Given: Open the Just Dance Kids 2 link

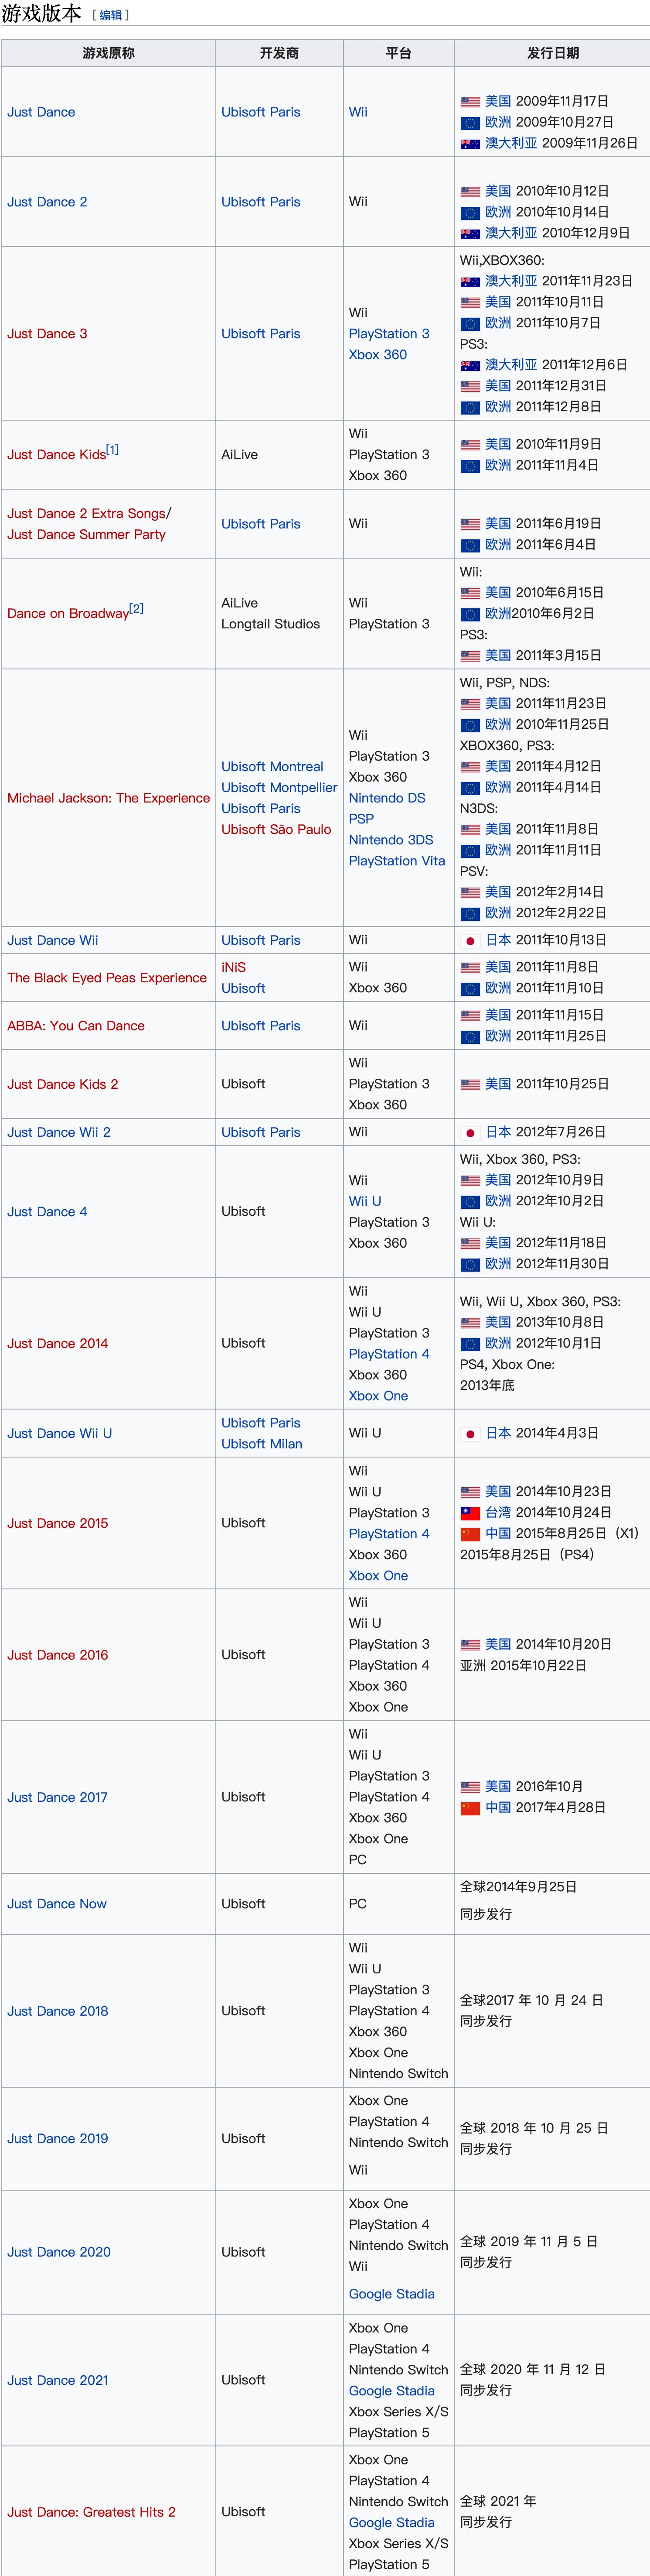Looking at the screenshot, I should pyautogui.click(x=63, y=1084).
